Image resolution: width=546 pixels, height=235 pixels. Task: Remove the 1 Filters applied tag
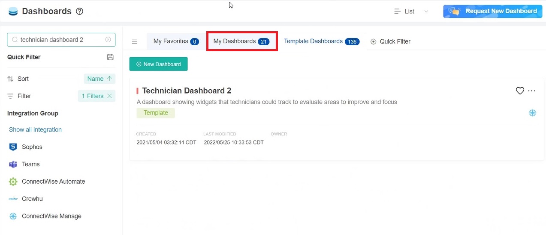109,96
